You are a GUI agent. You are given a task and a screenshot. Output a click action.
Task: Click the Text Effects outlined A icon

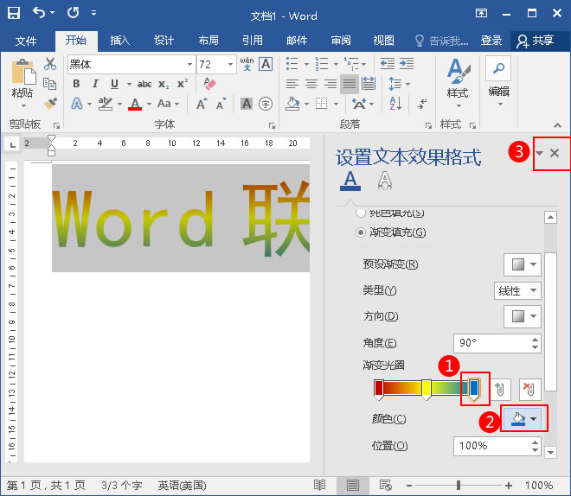[x=77, y=104]
